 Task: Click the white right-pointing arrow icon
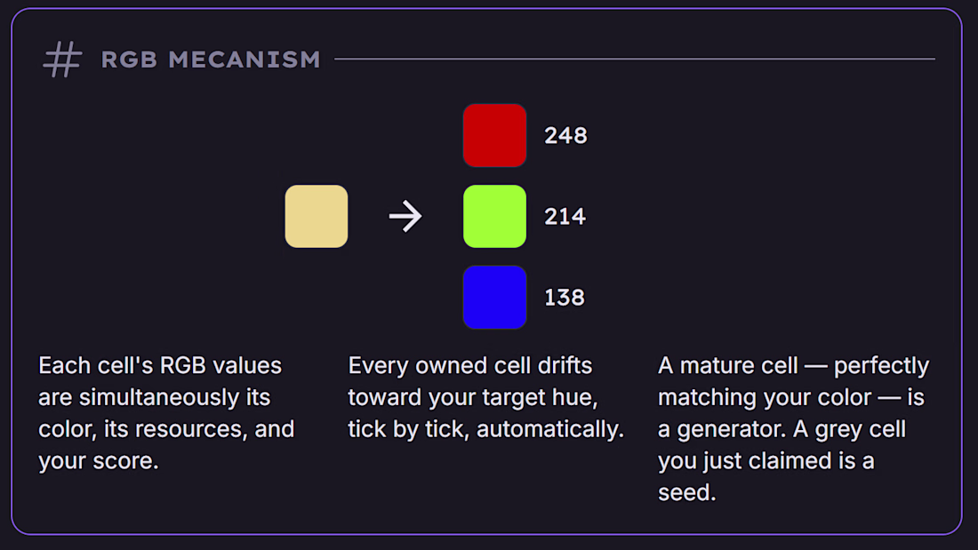click(405, 216)
